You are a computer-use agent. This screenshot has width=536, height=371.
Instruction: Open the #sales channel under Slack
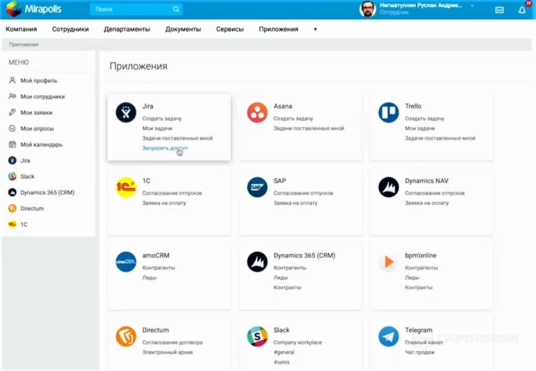click(281, 362)
